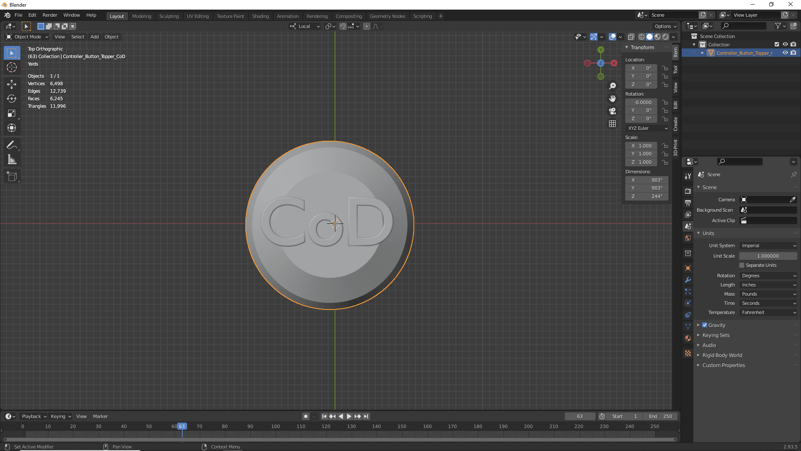This screenshot has width=801, height=451.
Task: Select the Cursor tool in the toolbar
Action: [12, 67]
